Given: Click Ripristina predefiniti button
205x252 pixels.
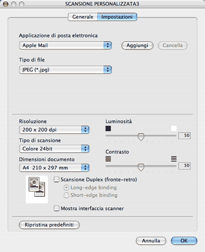Looking at the screenshot, I should 49,225.
